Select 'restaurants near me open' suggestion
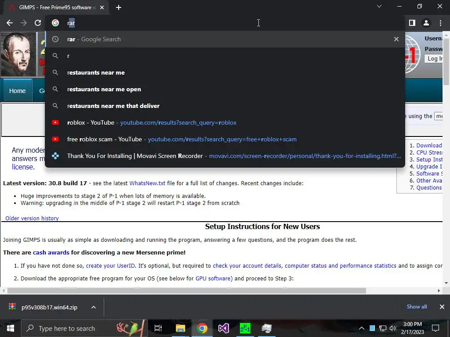450x337 pixels. [x=225, y=89]
